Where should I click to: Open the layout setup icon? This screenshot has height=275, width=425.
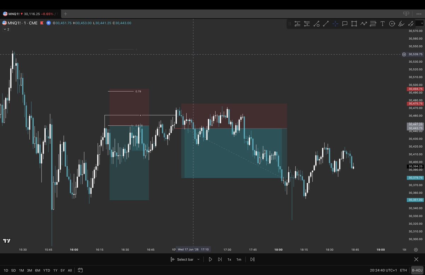(x=406, y=13)
